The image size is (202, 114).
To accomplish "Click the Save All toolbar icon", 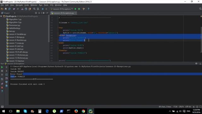I will [6, 9].
